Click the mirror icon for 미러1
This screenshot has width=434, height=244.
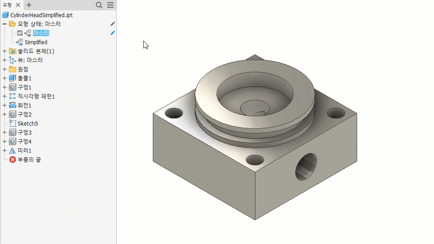(x=13, y=150)
